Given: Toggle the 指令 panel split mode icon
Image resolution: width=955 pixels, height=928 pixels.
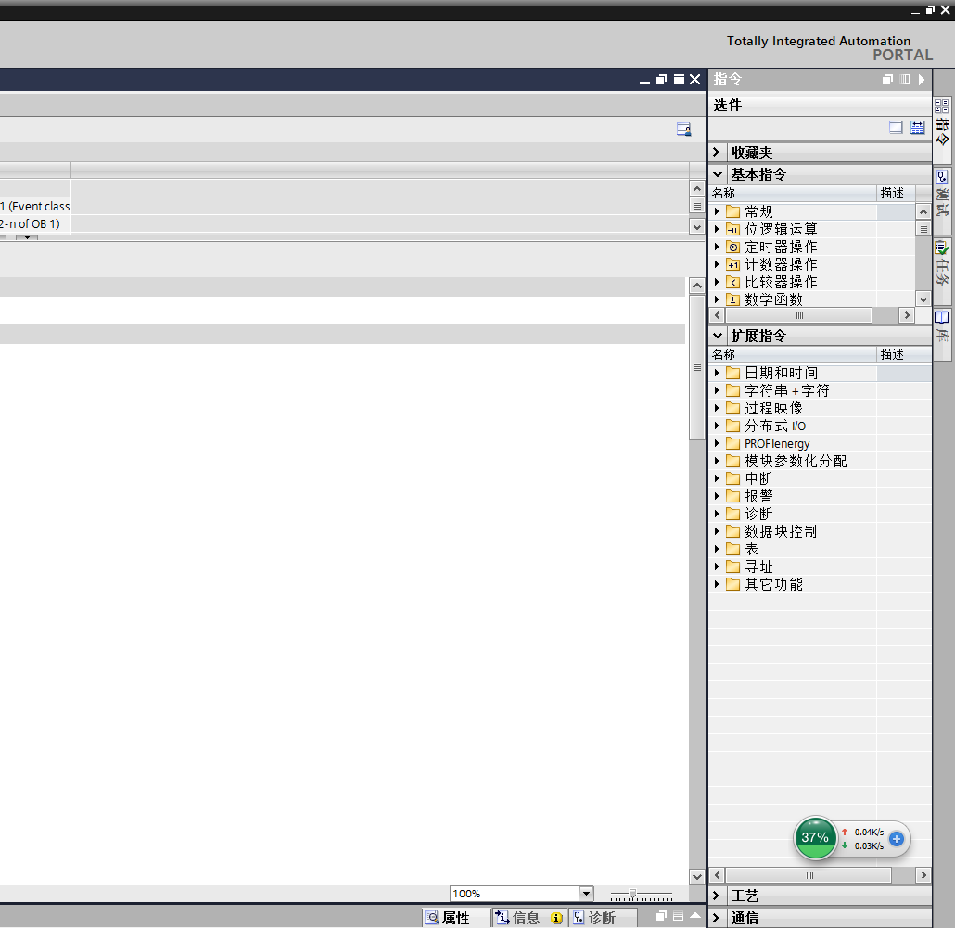Looking at the screenshot, I should click(905, 79).
